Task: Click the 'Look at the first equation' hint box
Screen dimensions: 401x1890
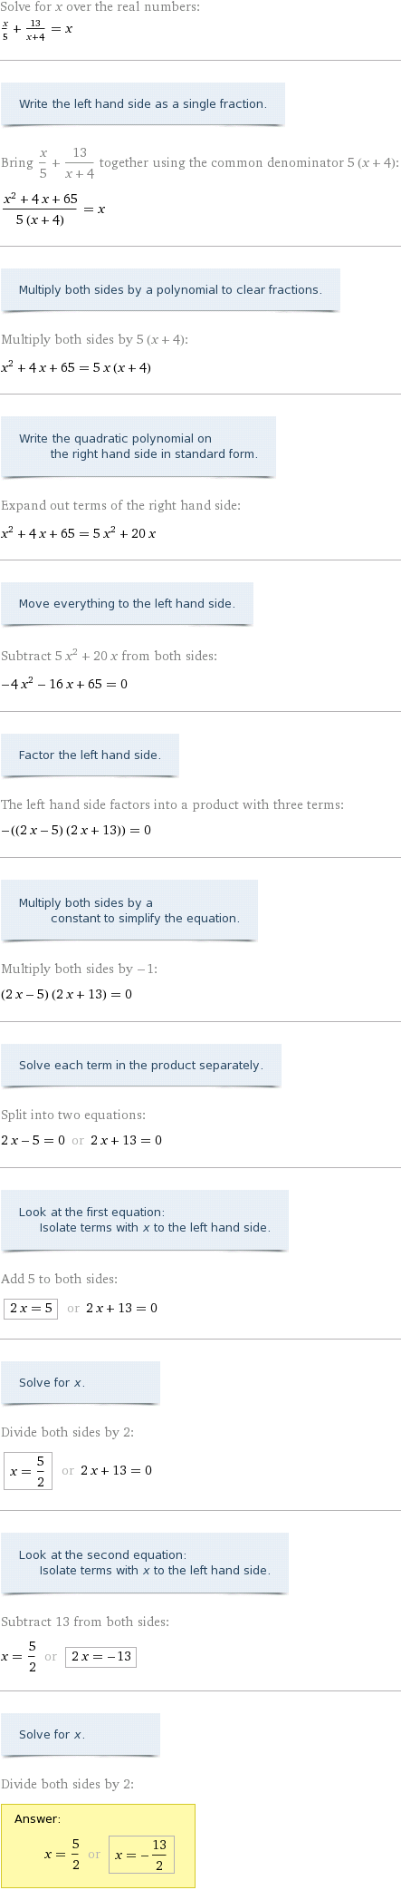Action: [x=145, y=1221]
